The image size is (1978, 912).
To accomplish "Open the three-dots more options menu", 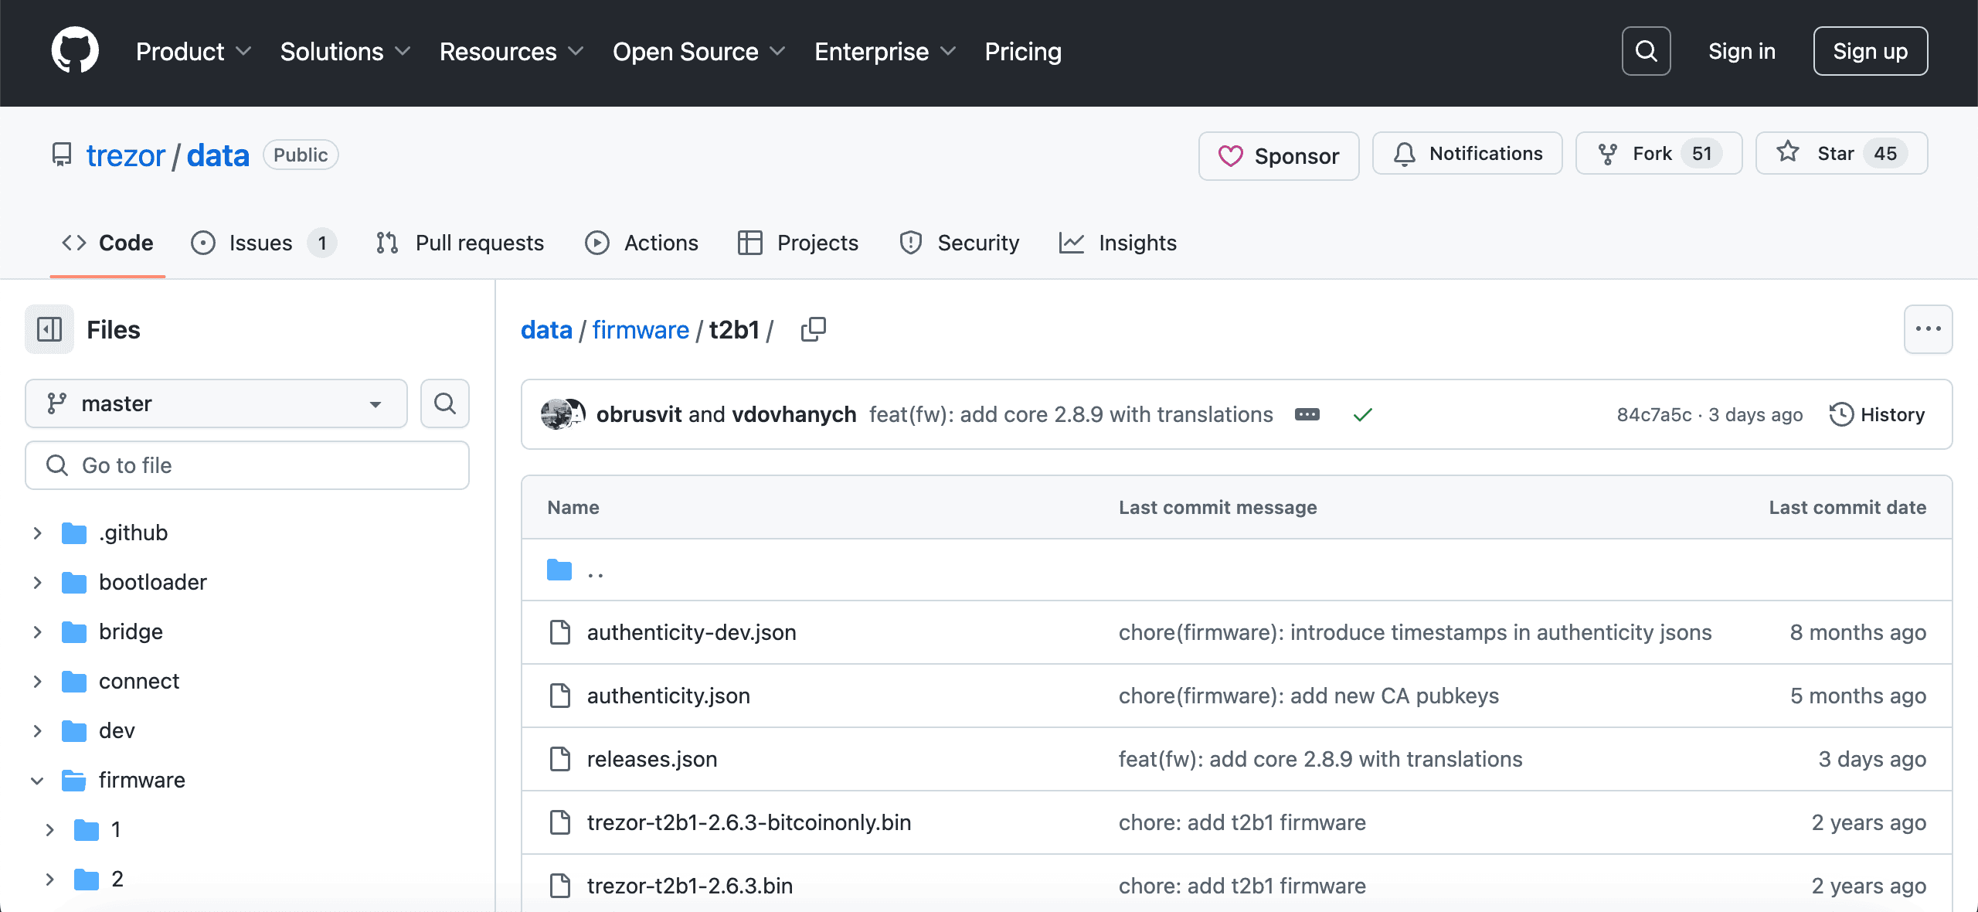I will pos(1928,329).
